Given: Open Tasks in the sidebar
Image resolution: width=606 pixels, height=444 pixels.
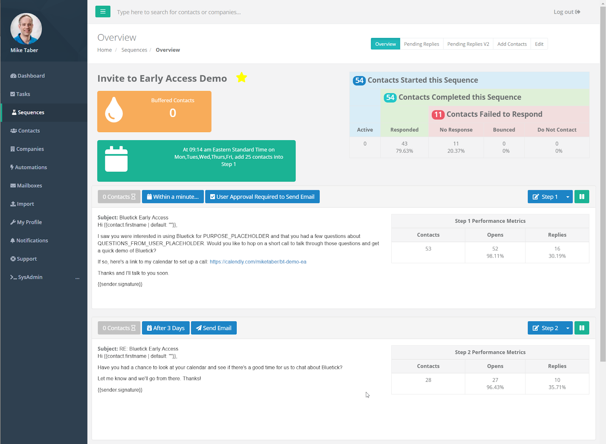Looking at the screenshot, I should click(x=20, y=94).
